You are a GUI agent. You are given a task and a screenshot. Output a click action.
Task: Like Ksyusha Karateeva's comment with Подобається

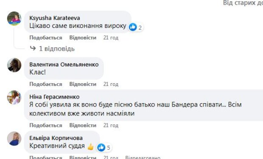tap(46, 38)
